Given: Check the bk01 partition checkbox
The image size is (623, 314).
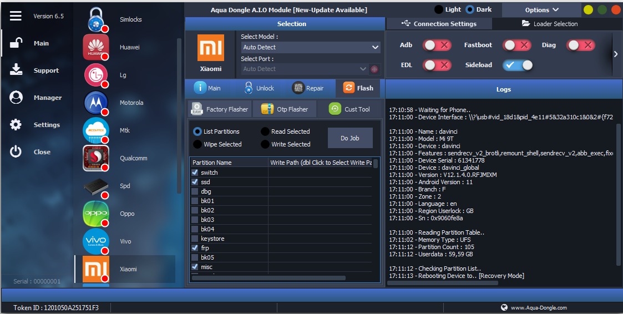Looking at the screenshot, I should [x=195, y=201].
